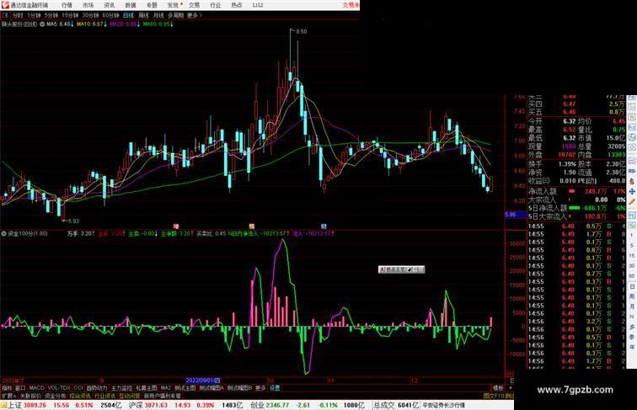The width and height of the screenshot is (637, 410).
Task: Click the floating drawing-tool toolbar
Action: [x=401, y=269]
